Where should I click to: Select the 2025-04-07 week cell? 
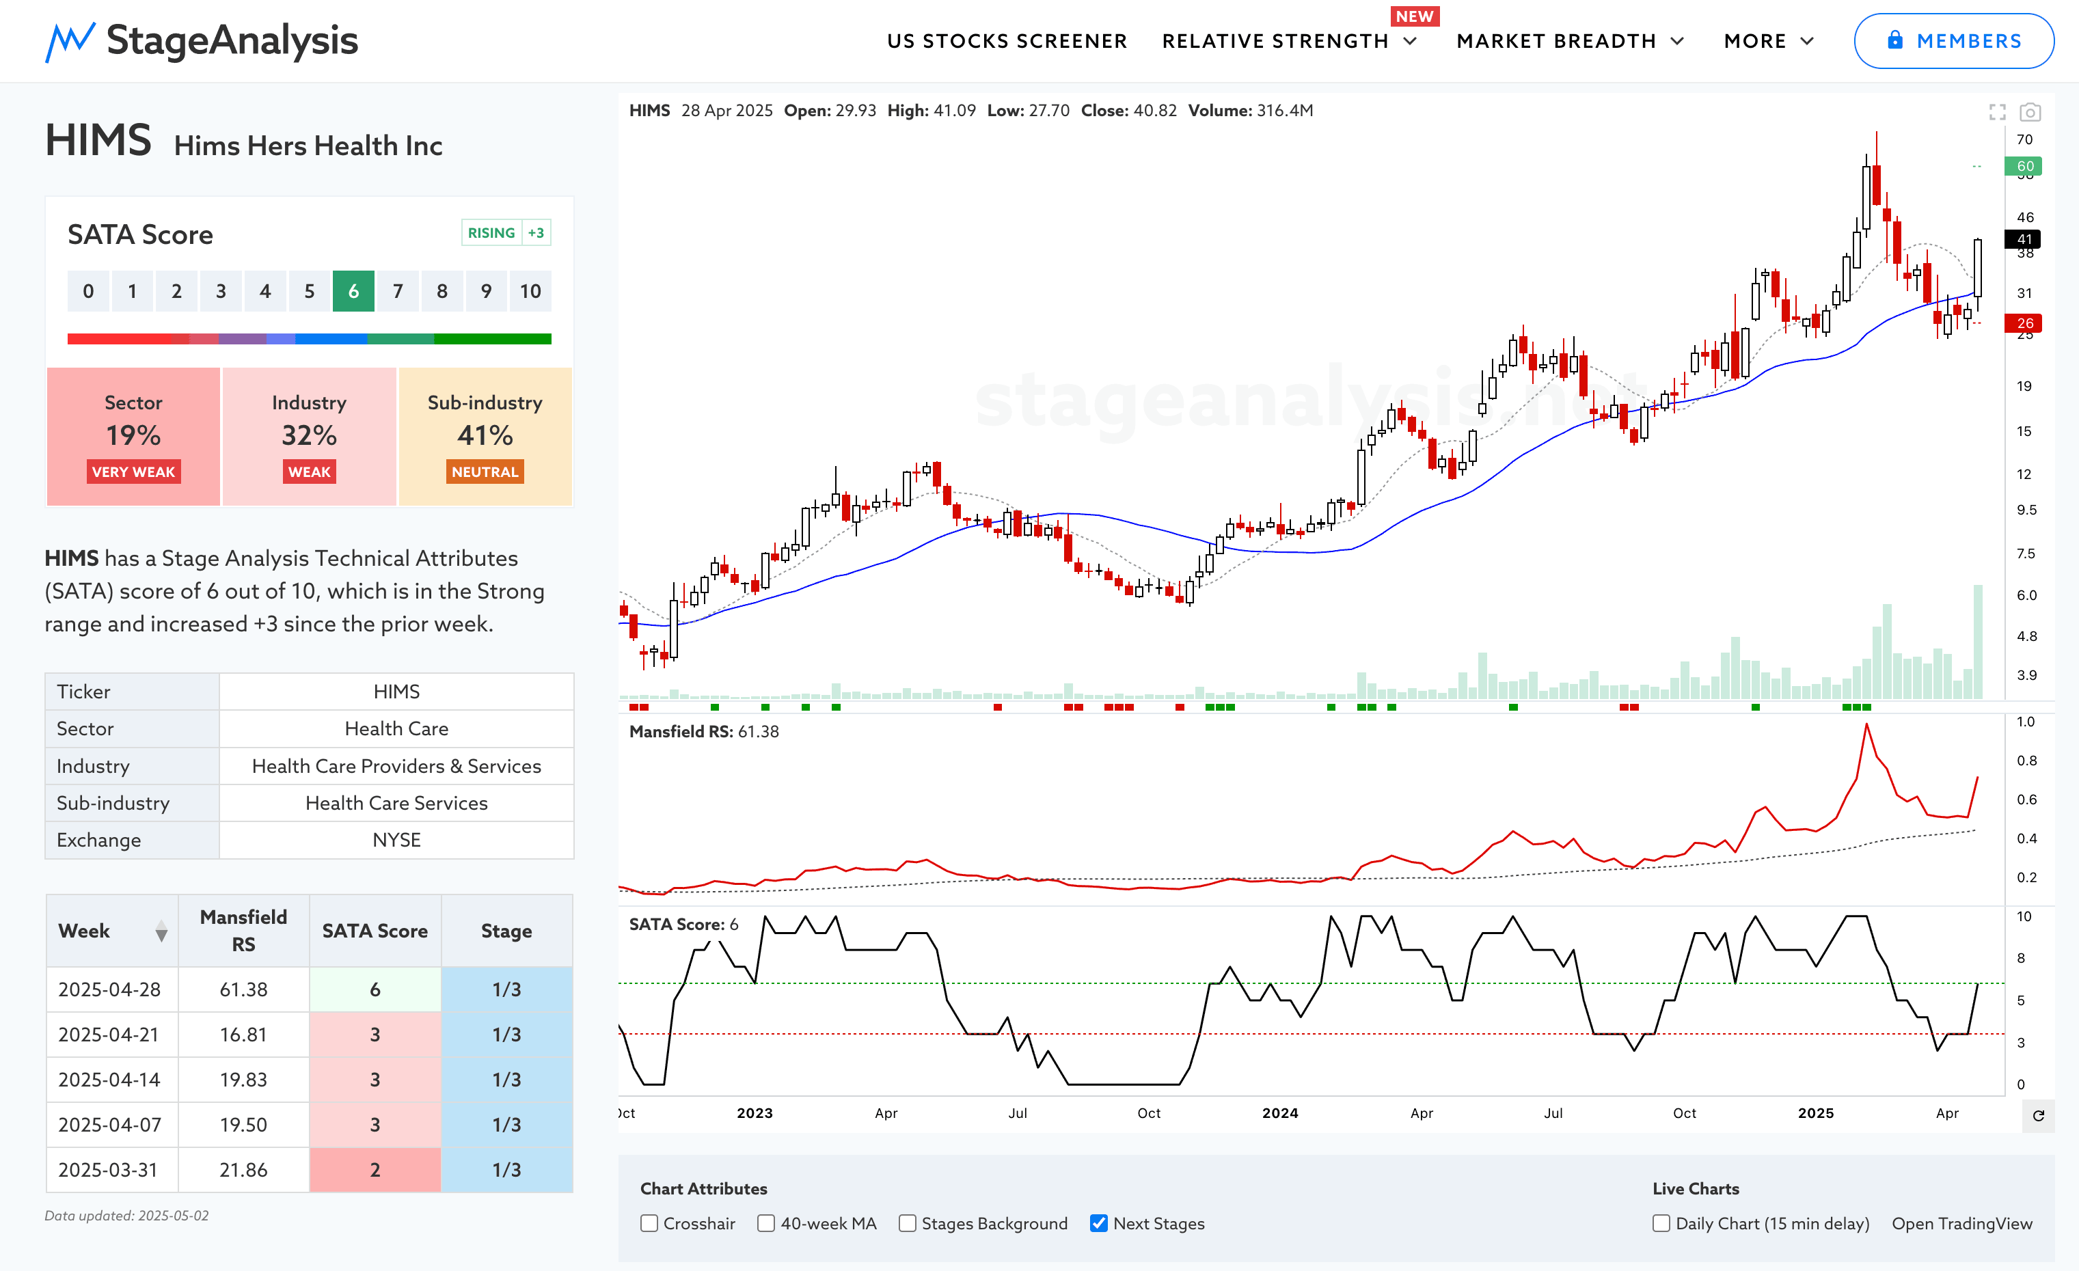(x=112, y=1125)
